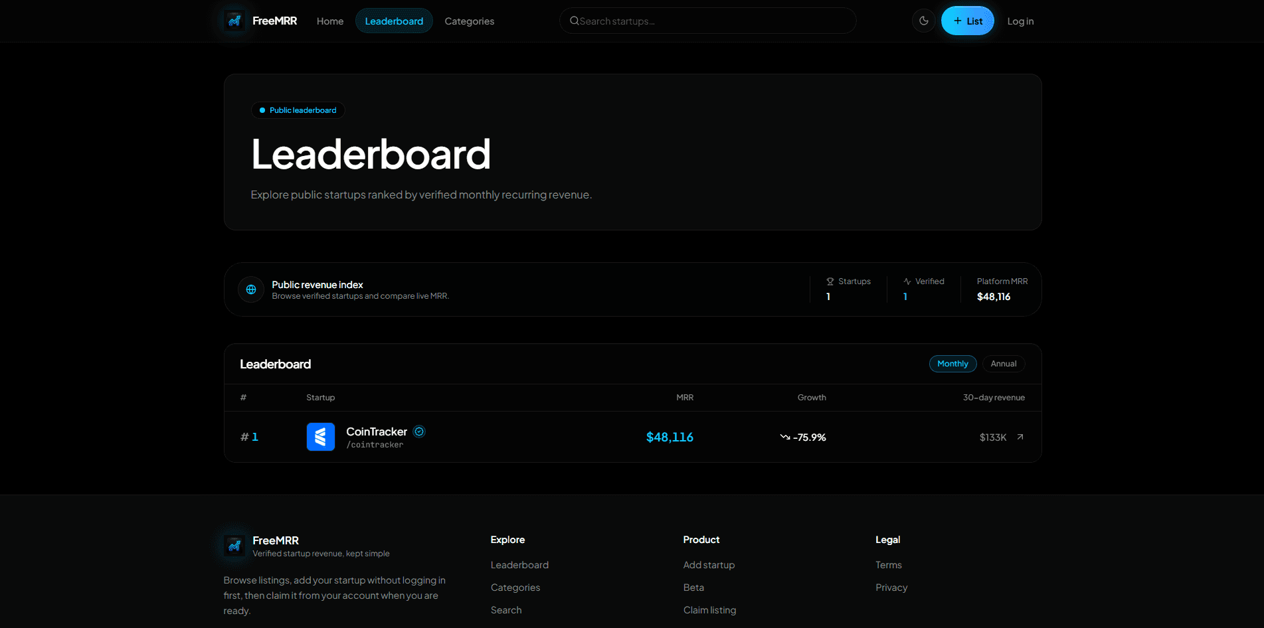Click footer Search link
The height and width of the screenshot is (628, 1264).
tap(506, 610)
